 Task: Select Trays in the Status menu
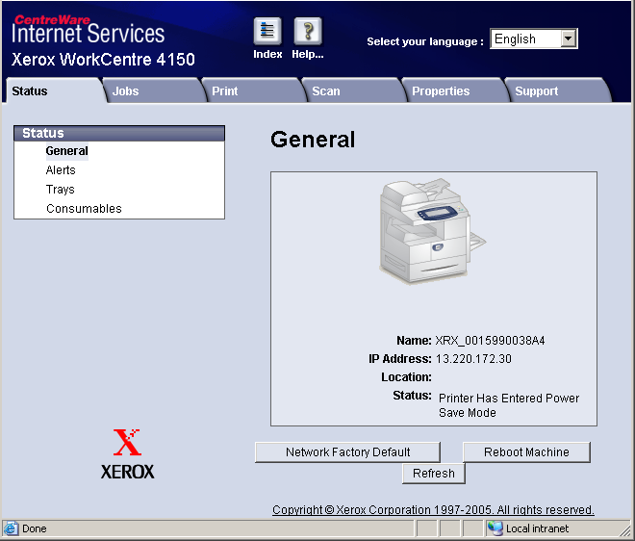point(61,190)
